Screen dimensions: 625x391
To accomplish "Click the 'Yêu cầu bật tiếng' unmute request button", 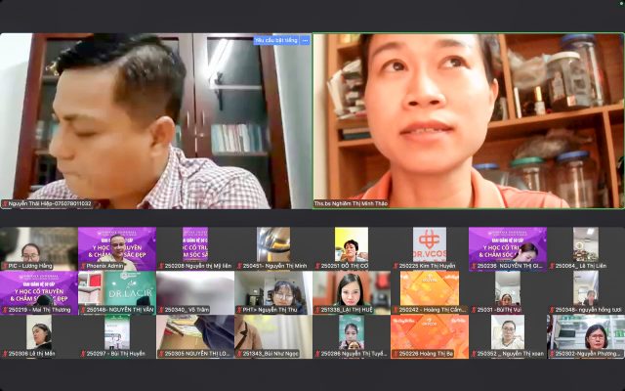I will tap(275, 40).
